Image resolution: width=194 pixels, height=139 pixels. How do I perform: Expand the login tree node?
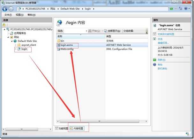click(x=16, y=49)
